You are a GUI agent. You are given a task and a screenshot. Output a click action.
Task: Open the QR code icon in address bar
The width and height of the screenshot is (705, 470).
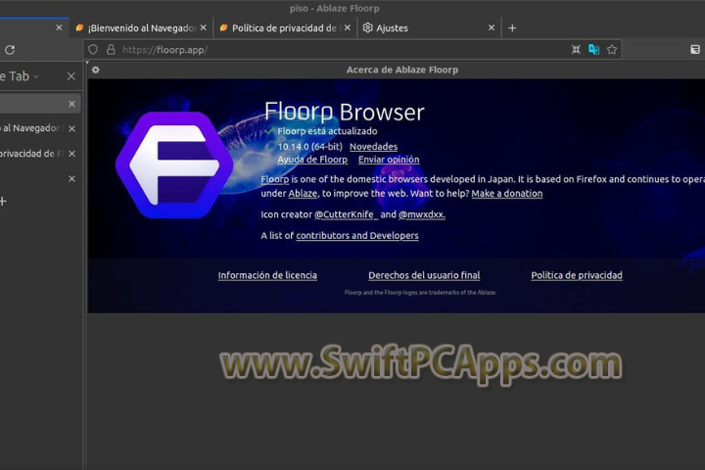576,50
